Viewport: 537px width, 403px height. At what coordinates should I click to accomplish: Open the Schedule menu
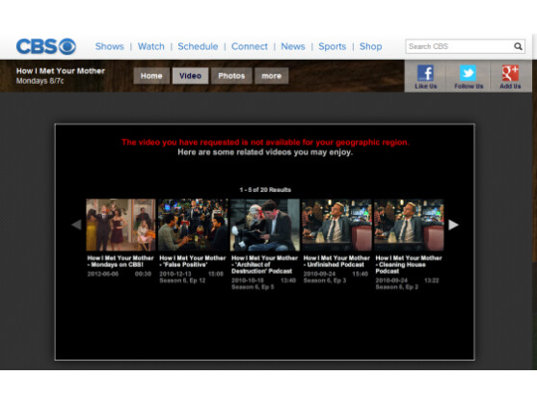point(198,46)
